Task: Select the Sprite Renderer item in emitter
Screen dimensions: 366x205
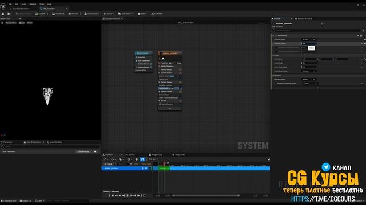Action: (x=169, y=104)
